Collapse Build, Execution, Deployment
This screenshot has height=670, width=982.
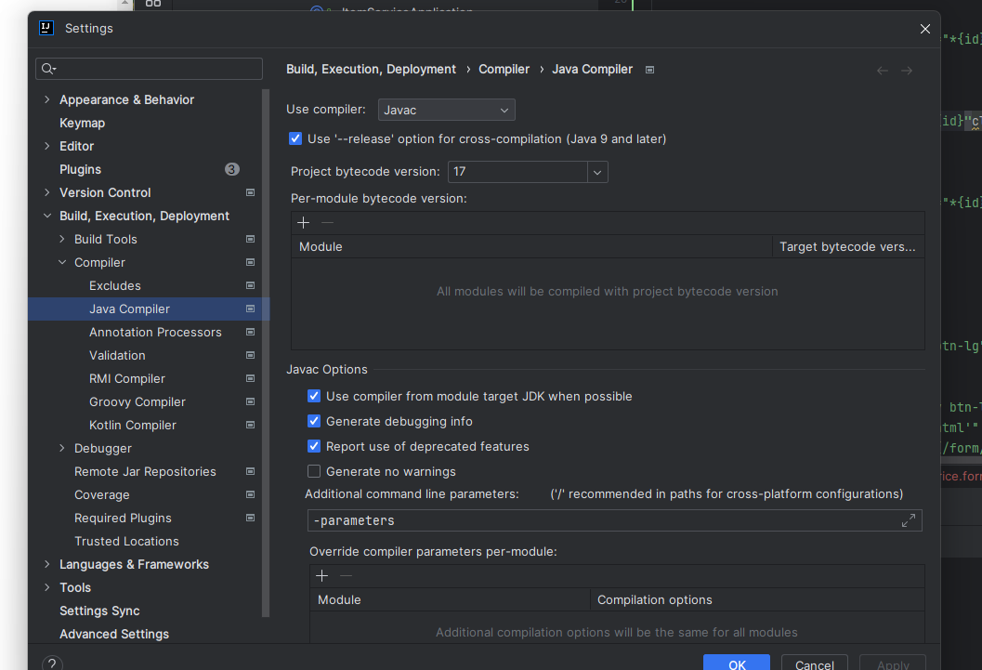[x=47, y=216]
